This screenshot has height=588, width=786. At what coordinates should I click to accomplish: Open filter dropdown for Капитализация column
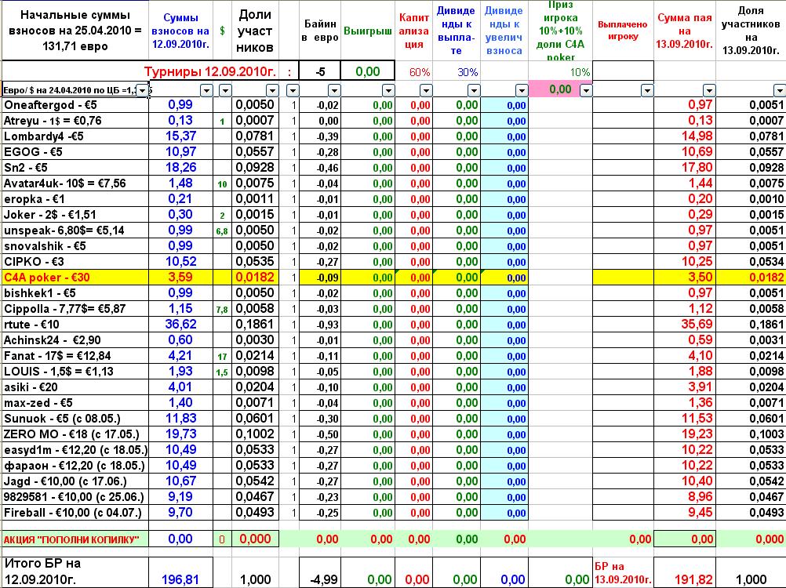pos(426,90)
